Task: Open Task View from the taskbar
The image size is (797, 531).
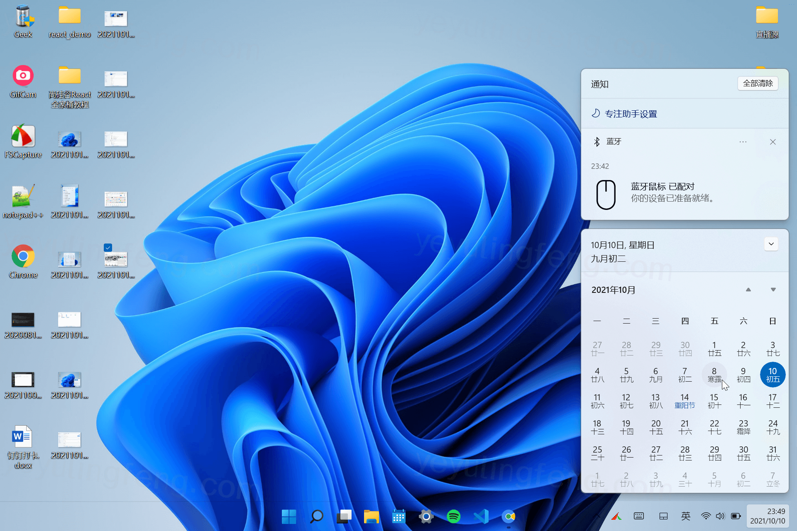Action: [x=344, y=516]
